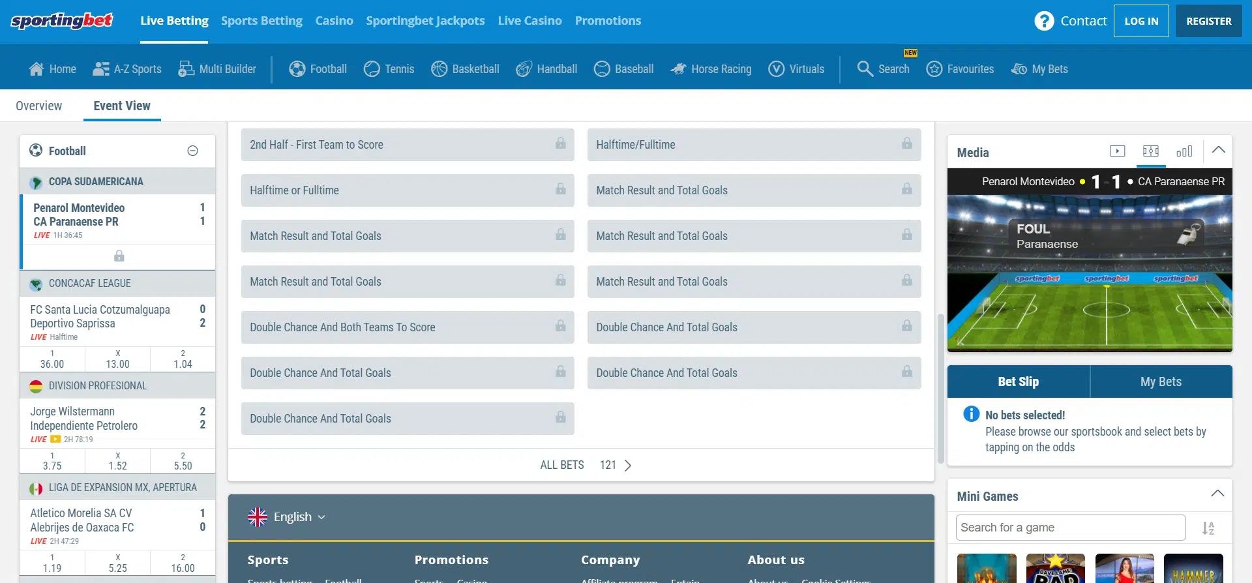Select draw odds 5.25 Morelia match
Screen dimensions: 1252x583
[x=117, y=563]
